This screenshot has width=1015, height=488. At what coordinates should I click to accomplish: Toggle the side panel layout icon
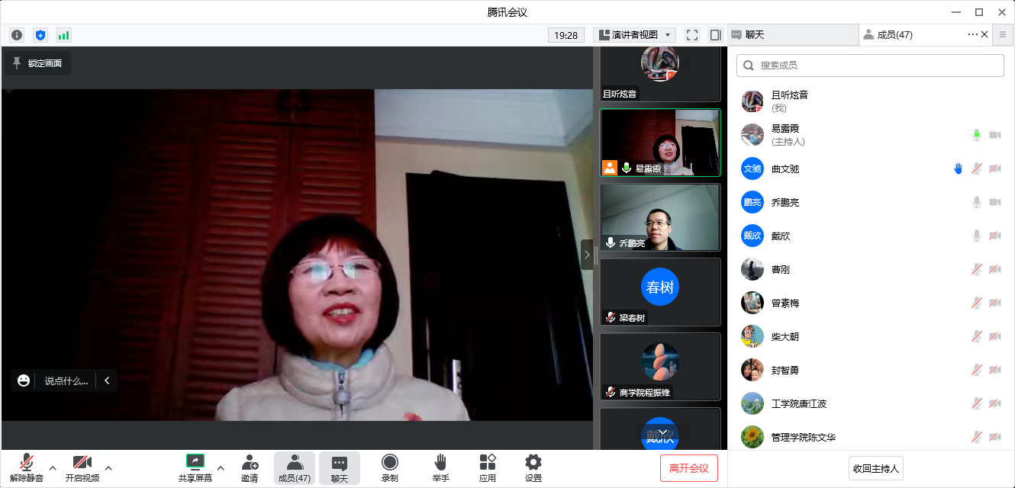715,35
